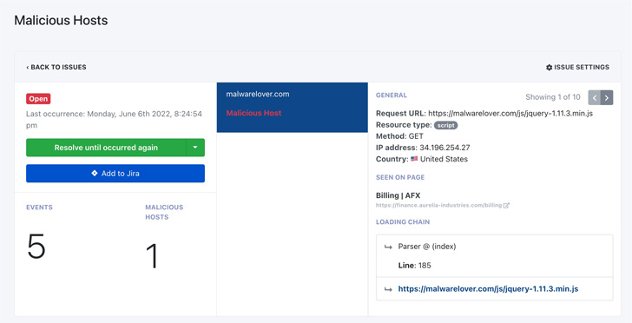Click the external link icon beside billing URL
The width and height of the screenshot is (632, 323).
506,205
